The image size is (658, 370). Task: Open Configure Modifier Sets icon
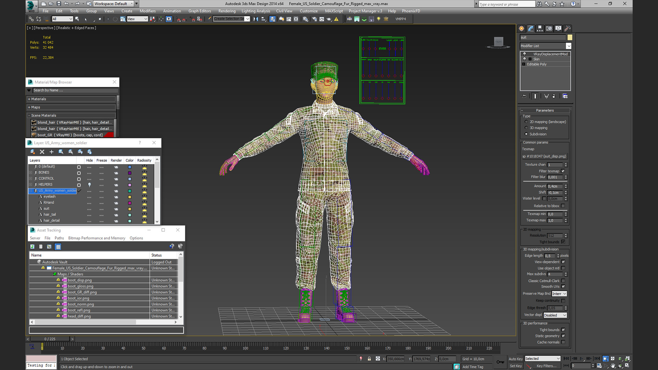[565, 96]
